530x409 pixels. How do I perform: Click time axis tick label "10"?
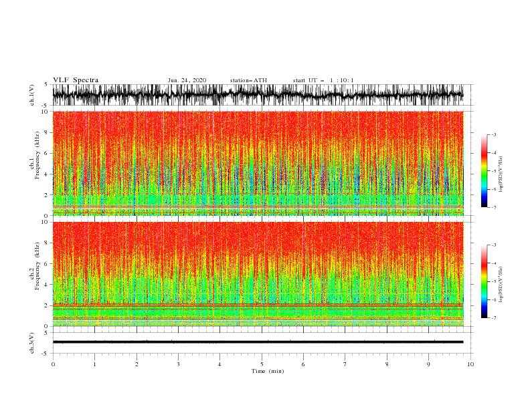click(470, 364)
